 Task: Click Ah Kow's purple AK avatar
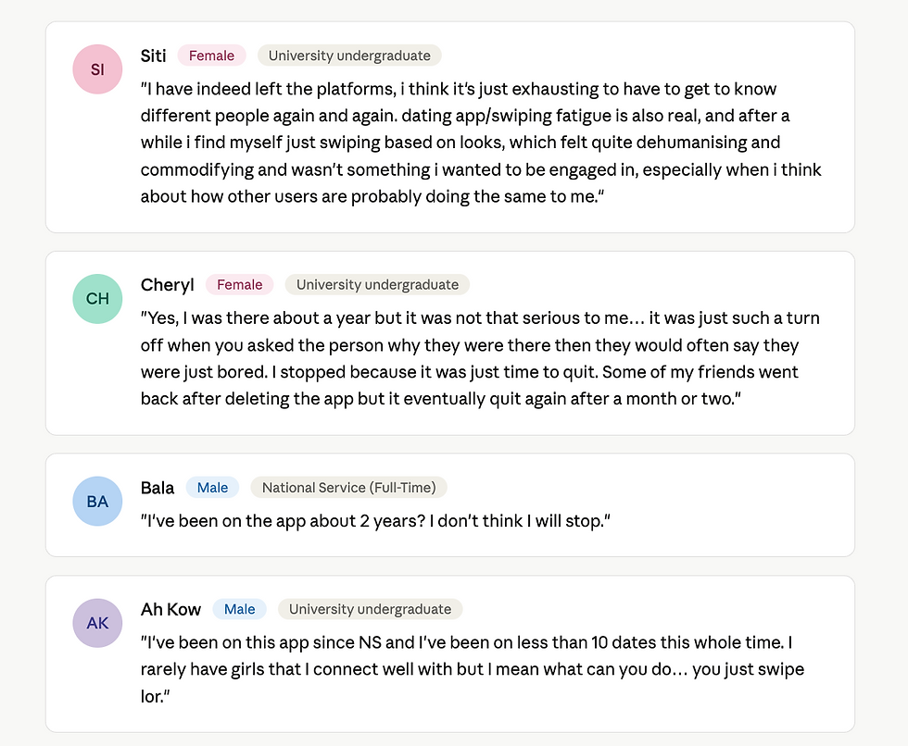[x=97, y=624]
